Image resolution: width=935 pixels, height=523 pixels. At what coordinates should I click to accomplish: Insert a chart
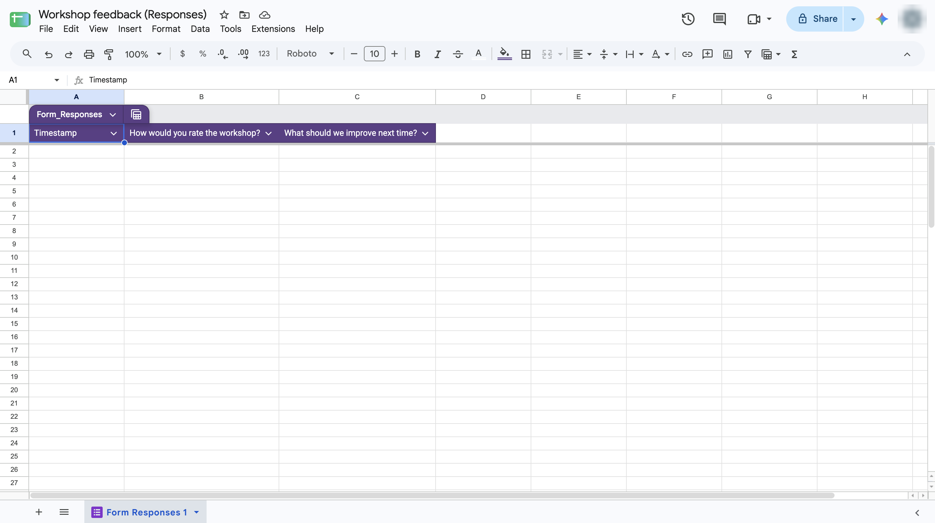[x=727, y=54]
